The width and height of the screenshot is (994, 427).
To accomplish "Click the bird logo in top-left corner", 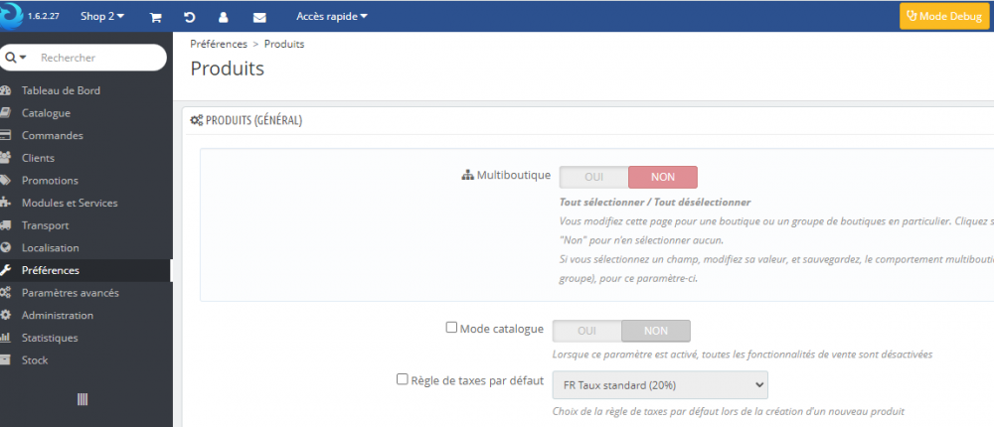I will click(10, 16).
